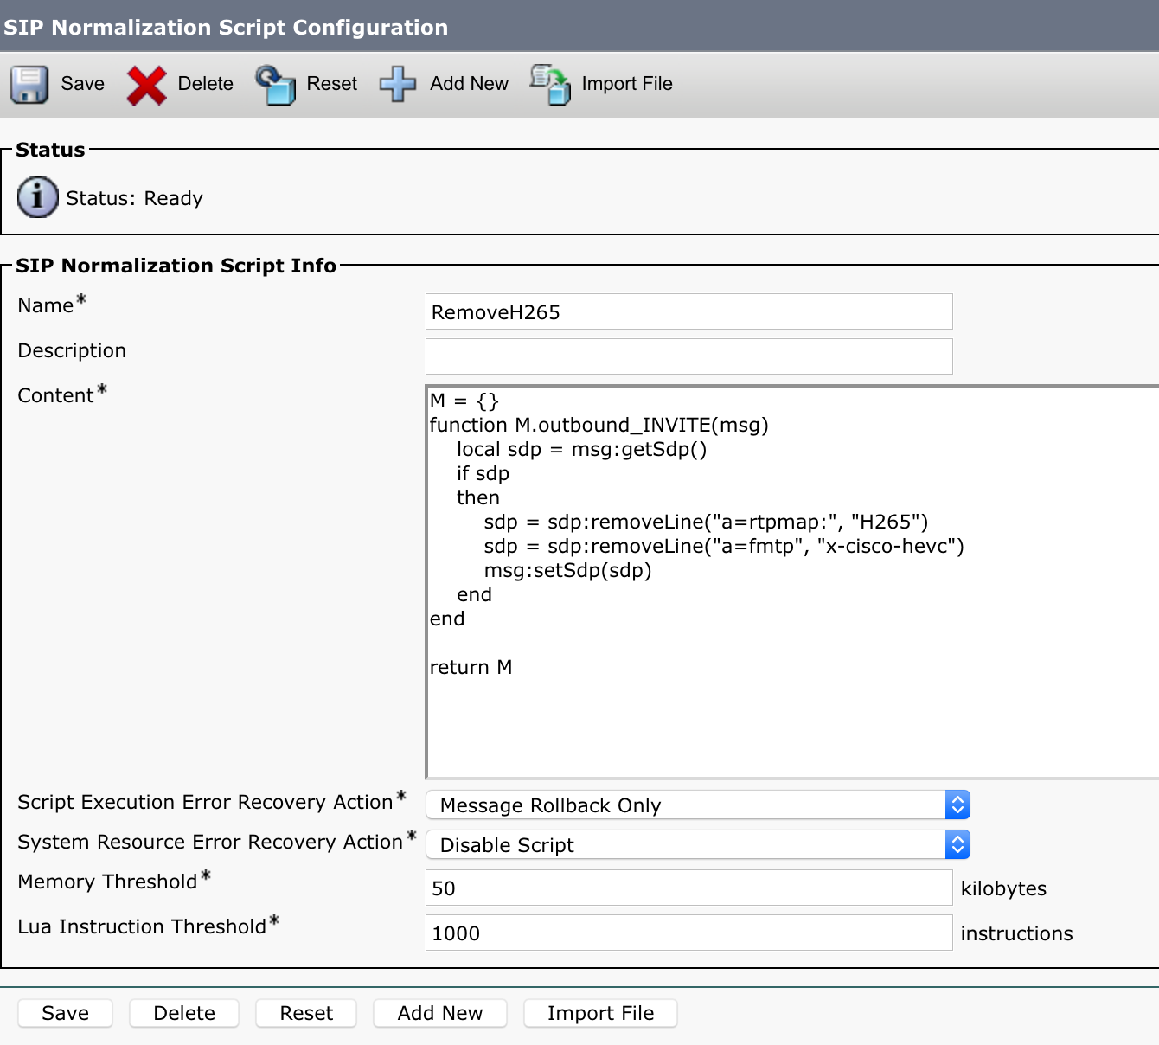Click the 'SIP Normalization Script Configuration' title
The image size is (1159, 1045).
coord(226,27)
